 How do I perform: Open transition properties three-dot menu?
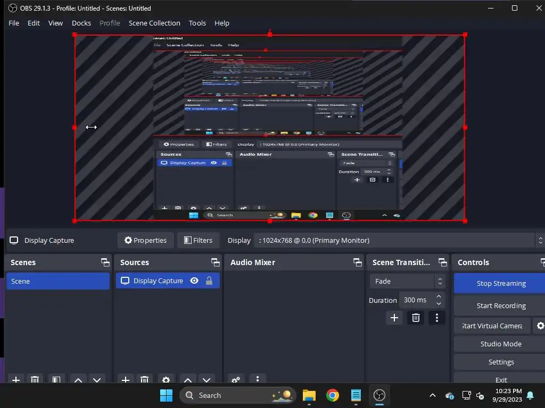click(x=437, y=318)
